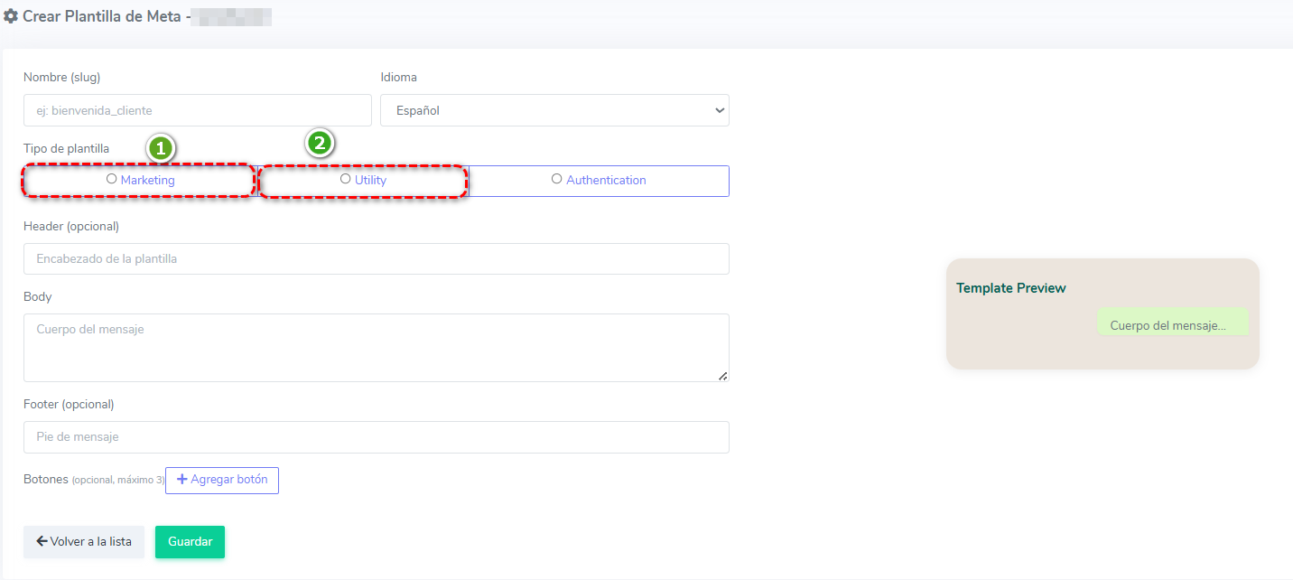Click into the Header template field
This screenshot has height=580, width=1293.
click(x=376, y=258)
